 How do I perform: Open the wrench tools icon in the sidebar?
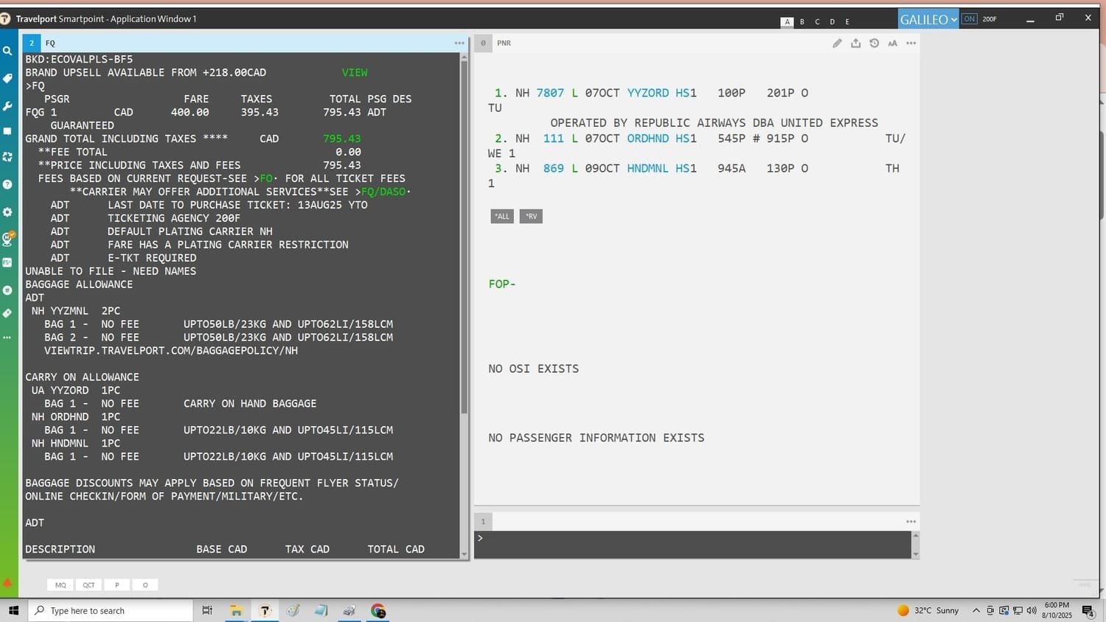click(7, 105)
